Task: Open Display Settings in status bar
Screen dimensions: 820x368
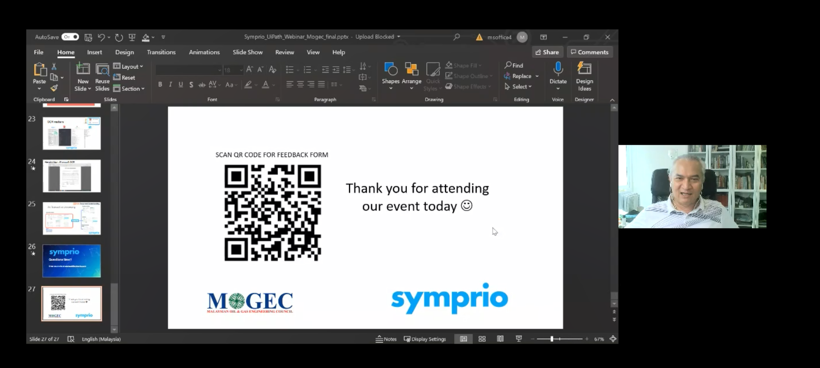Action: [425, 339]
